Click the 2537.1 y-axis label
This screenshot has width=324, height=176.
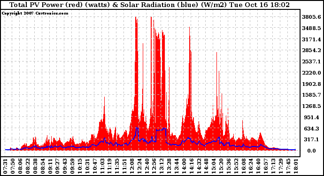point(312,61)
